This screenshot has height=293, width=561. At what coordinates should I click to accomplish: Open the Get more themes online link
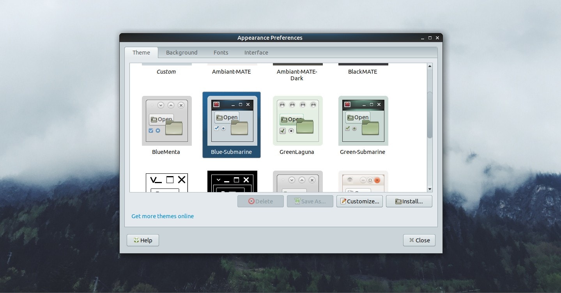click(163, 216)
